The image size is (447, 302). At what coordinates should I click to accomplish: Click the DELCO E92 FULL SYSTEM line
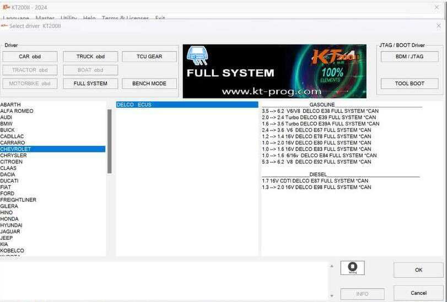[316, 162]
